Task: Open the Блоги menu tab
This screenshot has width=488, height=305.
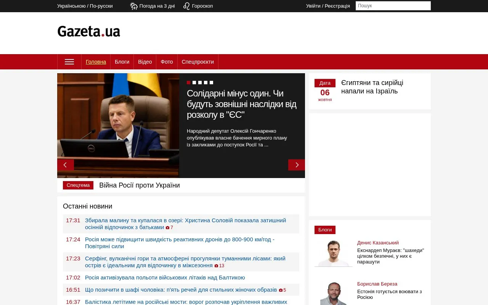Action: (122, 62)
